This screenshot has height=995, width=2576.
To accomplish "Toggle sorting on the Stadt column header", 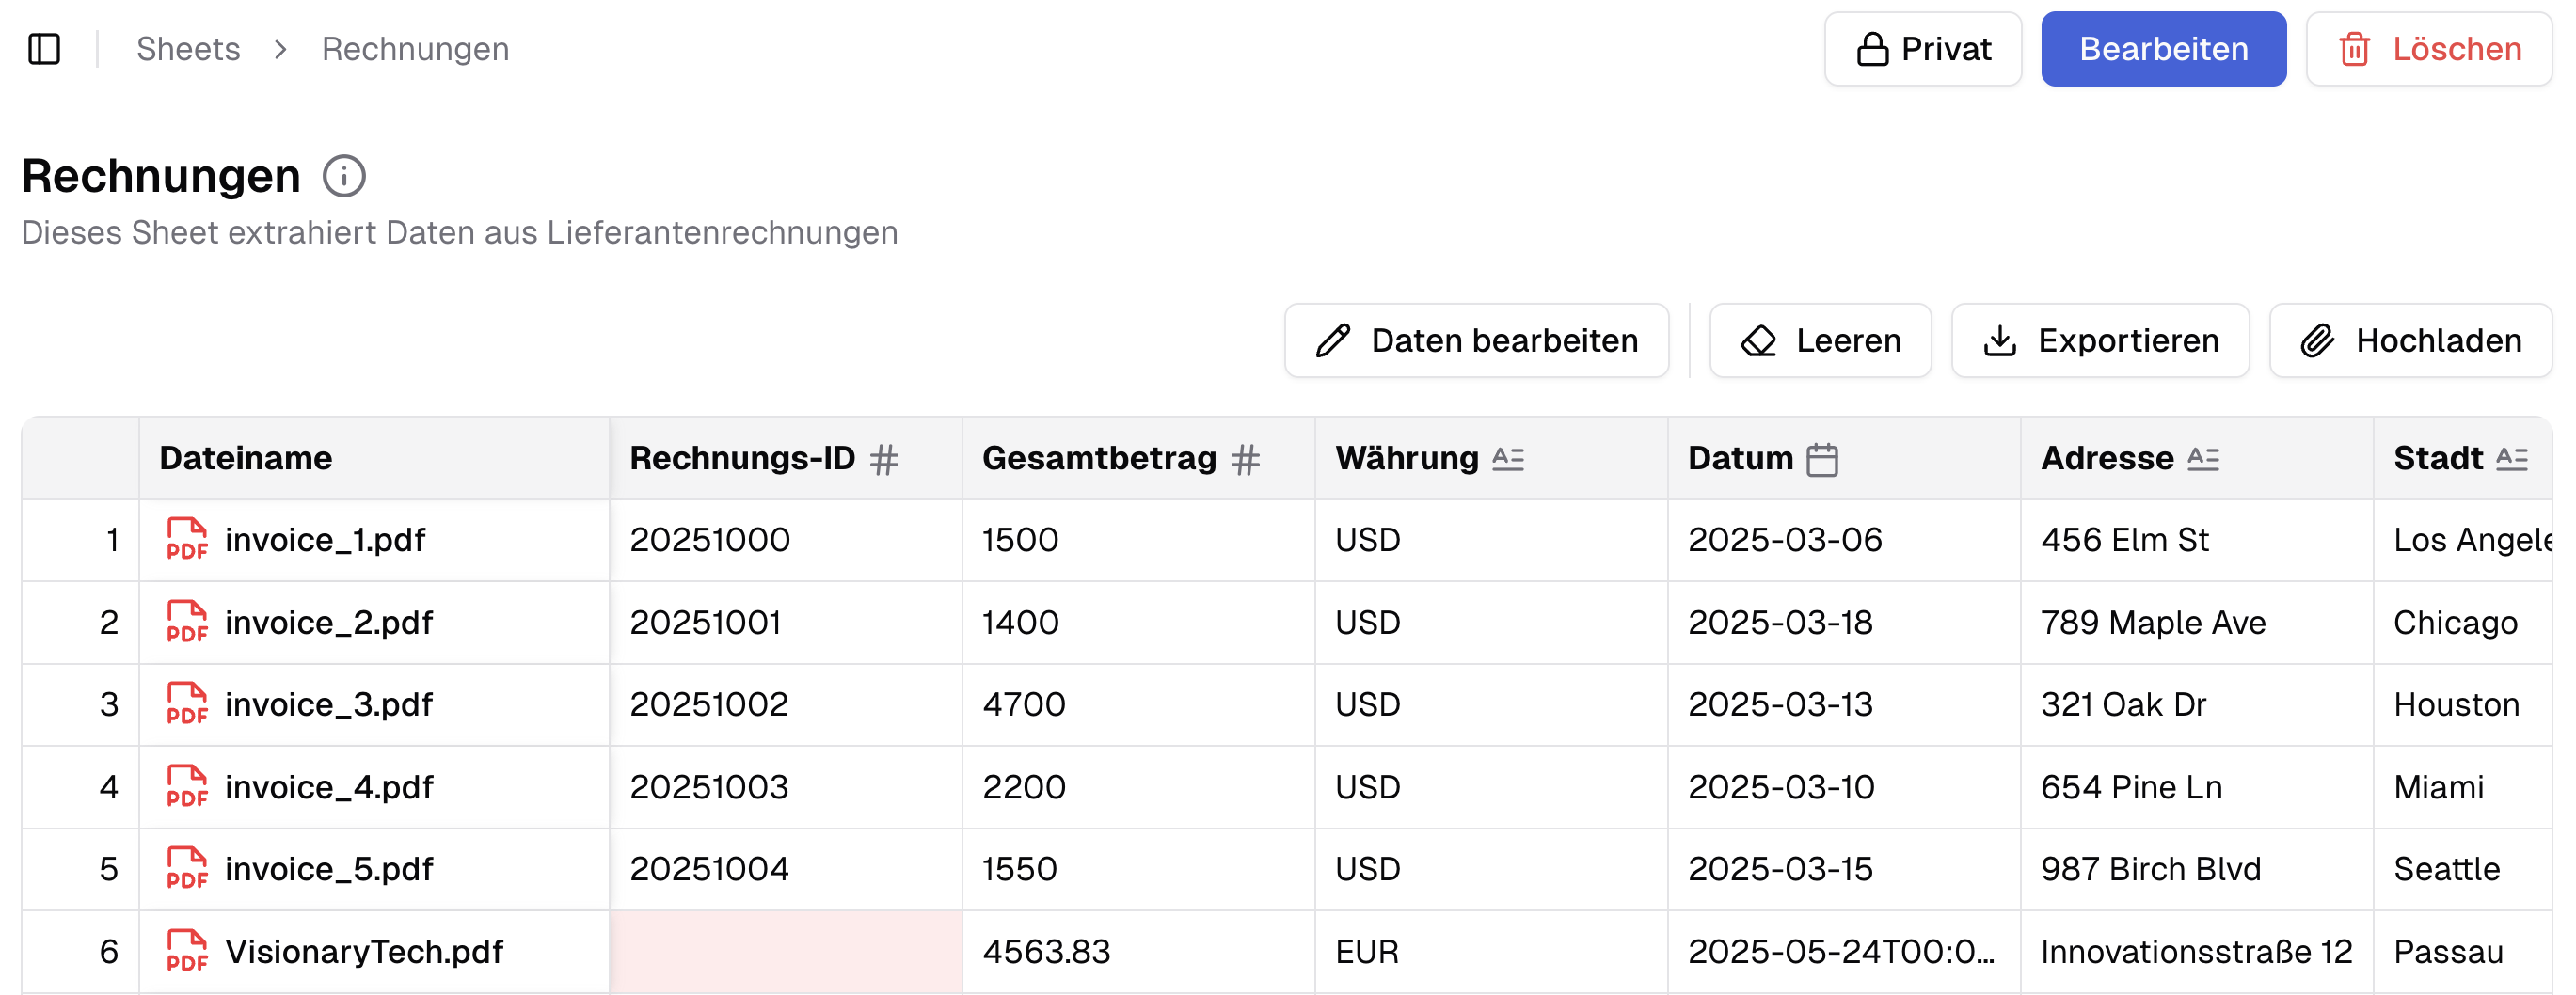I will tap(2512, 459).
